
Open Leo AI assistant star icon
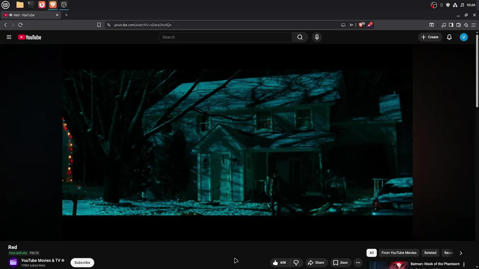pos(466,25)
